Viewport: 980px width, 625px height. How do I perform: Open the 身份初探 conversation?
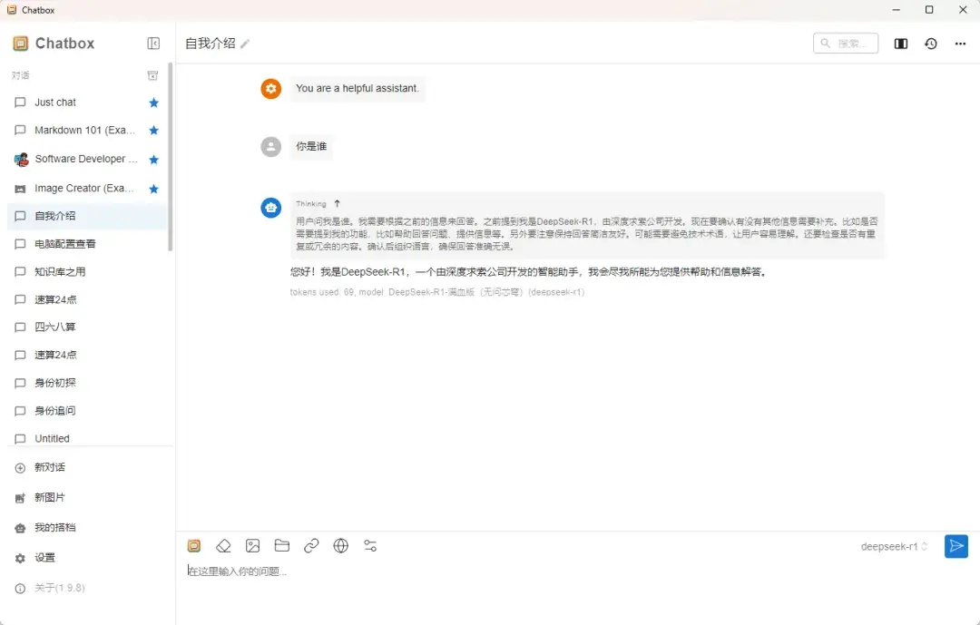pos(87,383)
